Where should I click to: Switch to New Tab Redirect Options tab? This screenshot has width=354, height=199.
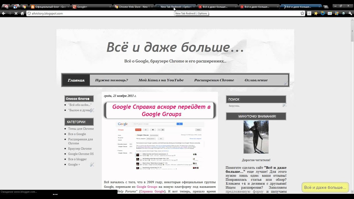(x=175, y=7)
